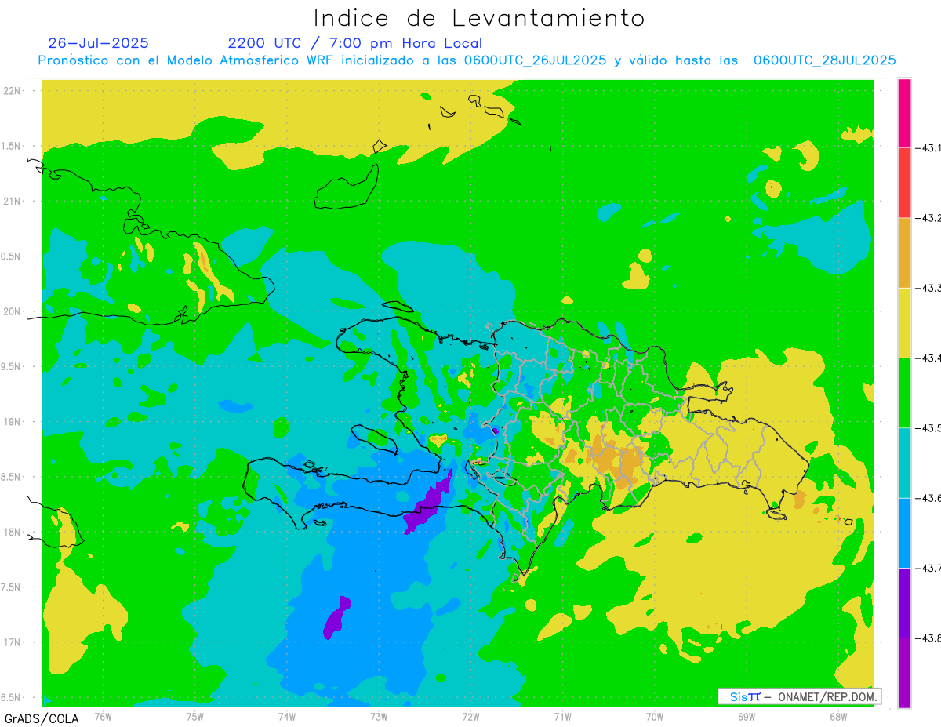The width and height of the screenshot is (941, 727).
Task: Click the '70W' longitude label
Action: click(654, 716)
